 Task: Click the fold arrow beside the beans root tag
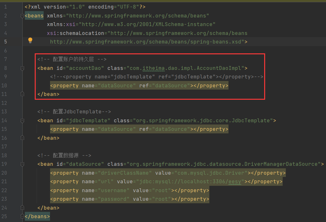pyautogui.click(x=22, y=15)
